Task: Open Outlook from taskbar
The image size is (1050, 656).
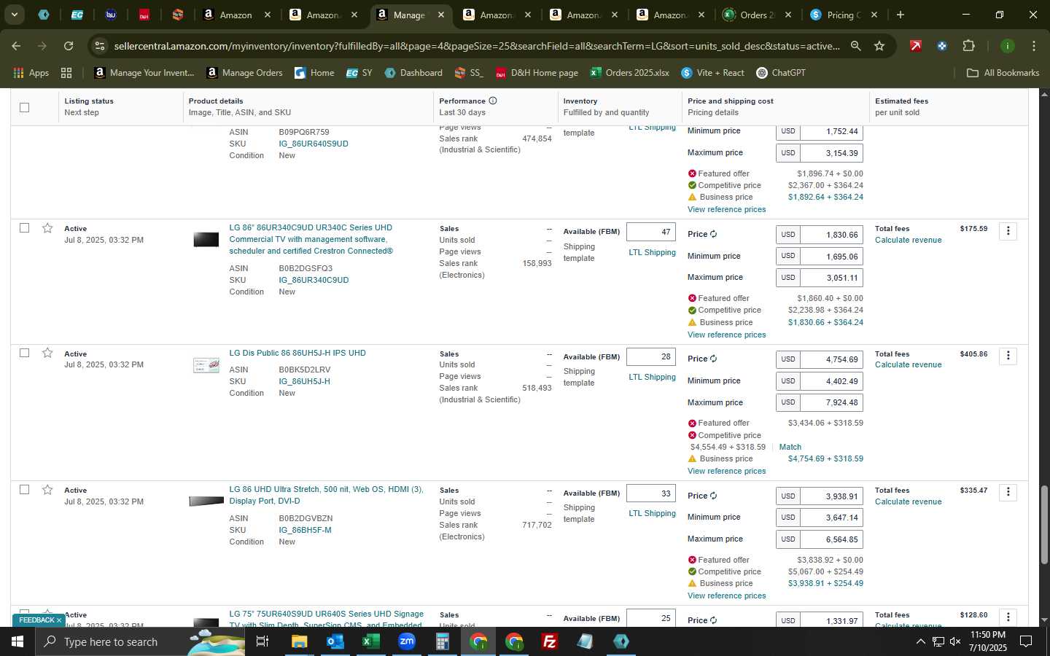Action: [x=335, y=641]
